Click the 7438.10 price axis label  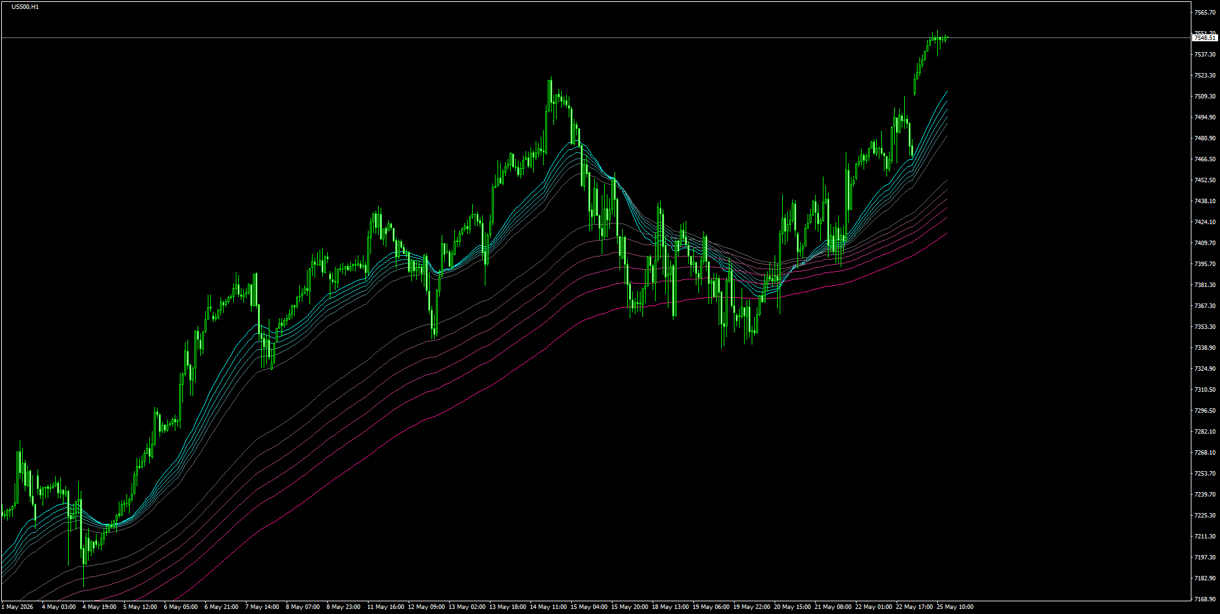pos(1205,201)
